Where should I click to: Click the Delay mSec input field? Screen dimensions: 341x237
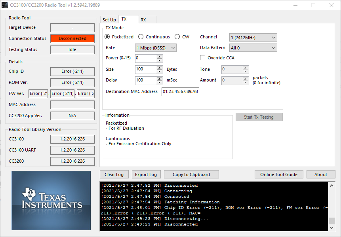tap(146, 80)
